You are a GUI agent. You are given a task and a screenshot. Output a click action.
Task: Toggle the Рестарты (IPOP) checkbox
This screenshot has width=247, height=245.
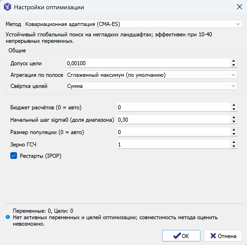14,156
